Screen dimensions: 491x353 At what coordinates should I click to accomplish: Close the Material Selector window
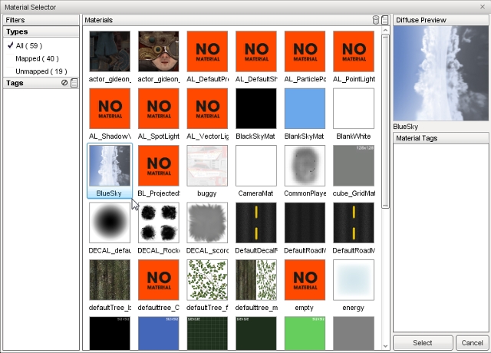482,6
